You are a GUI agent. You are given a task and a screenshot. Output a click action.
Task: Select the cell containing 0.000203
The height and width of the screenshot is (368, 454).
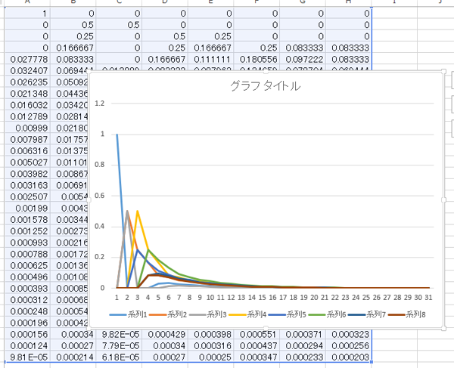pyautogui.click(x=349, y=357)
